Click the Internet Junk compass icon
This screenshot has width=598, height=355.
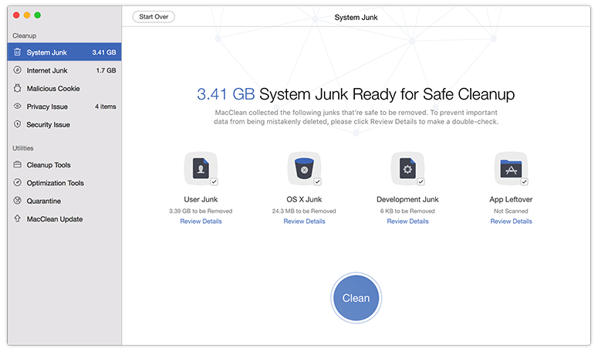click(17, 69)
